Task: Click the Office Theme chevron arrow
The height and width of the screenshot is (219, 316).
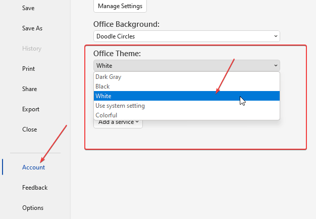Action: [276, 66]
